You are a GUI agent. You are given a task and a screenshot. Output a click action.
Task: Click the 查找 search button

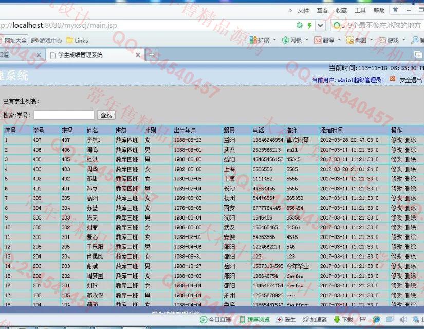tap(106, 115)
